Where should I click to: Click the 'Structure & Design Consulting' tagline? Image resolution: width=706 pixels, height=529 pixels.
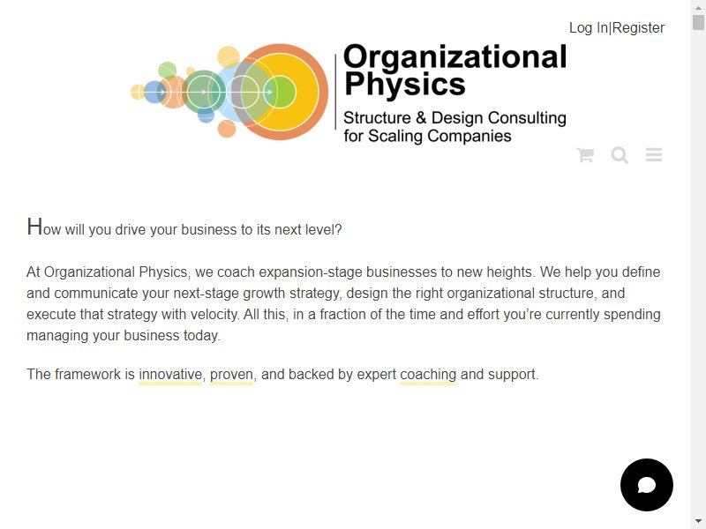454,118
